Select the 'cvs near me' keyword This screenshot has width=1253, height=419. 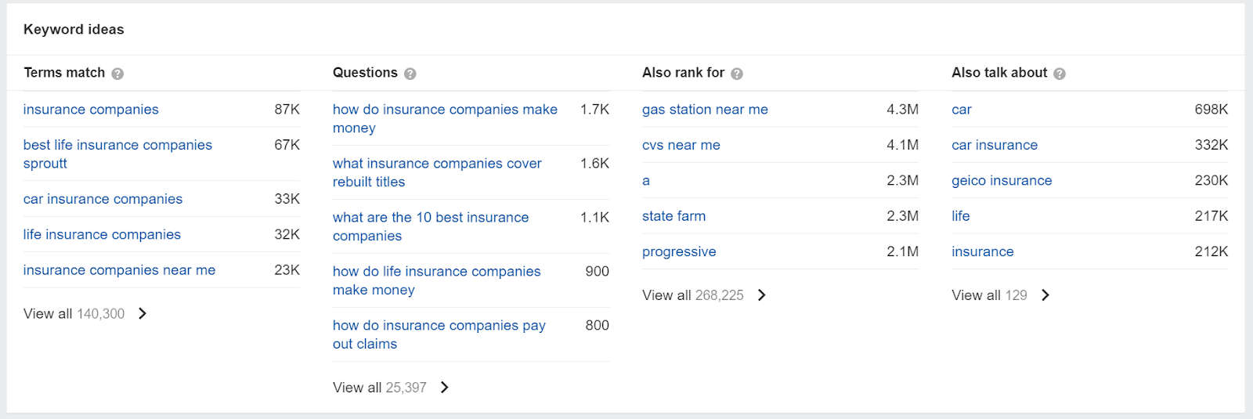click(681, 145)
